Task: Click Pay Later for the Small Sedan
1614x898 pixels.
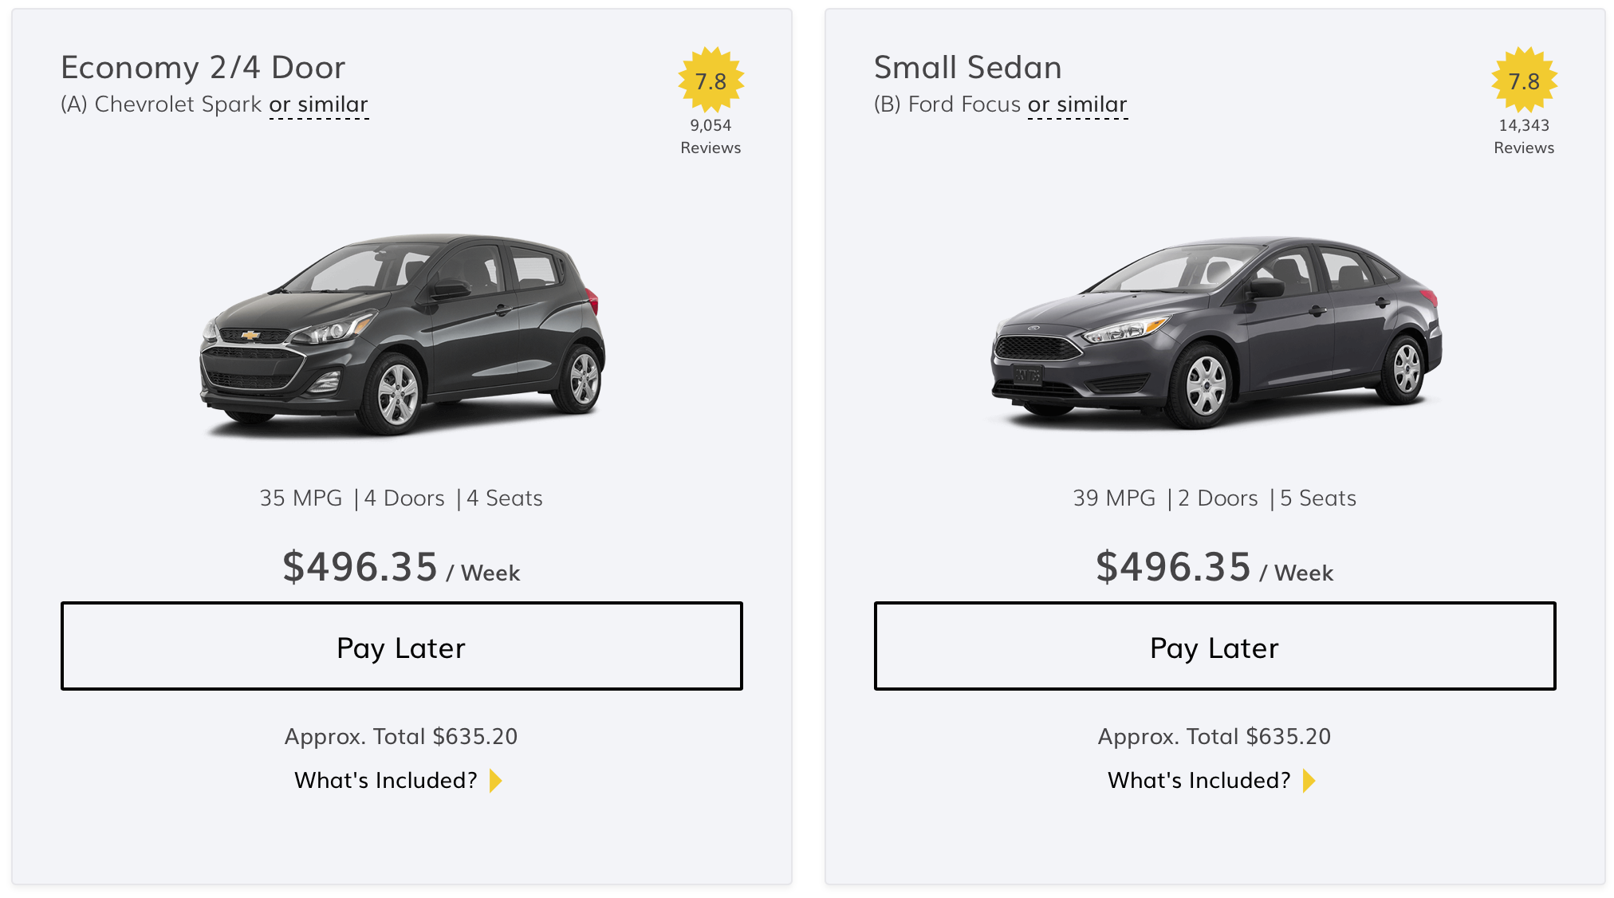Action: tap(1215, 646)
